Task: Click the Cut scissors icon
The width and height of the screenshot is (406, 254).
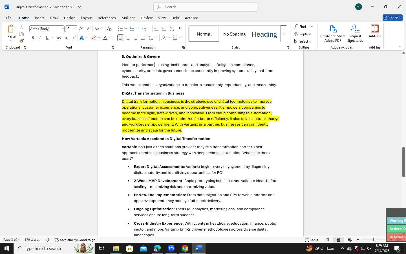Action: pyautogui.click(x=21, y=27)
